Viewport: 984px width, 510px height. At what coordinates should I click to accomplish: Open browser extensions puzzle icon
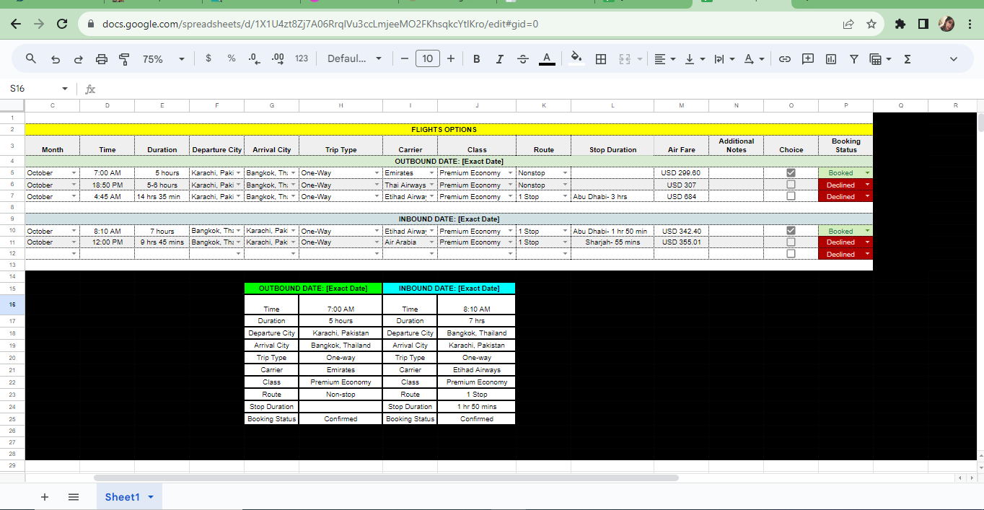click(900, 24)
